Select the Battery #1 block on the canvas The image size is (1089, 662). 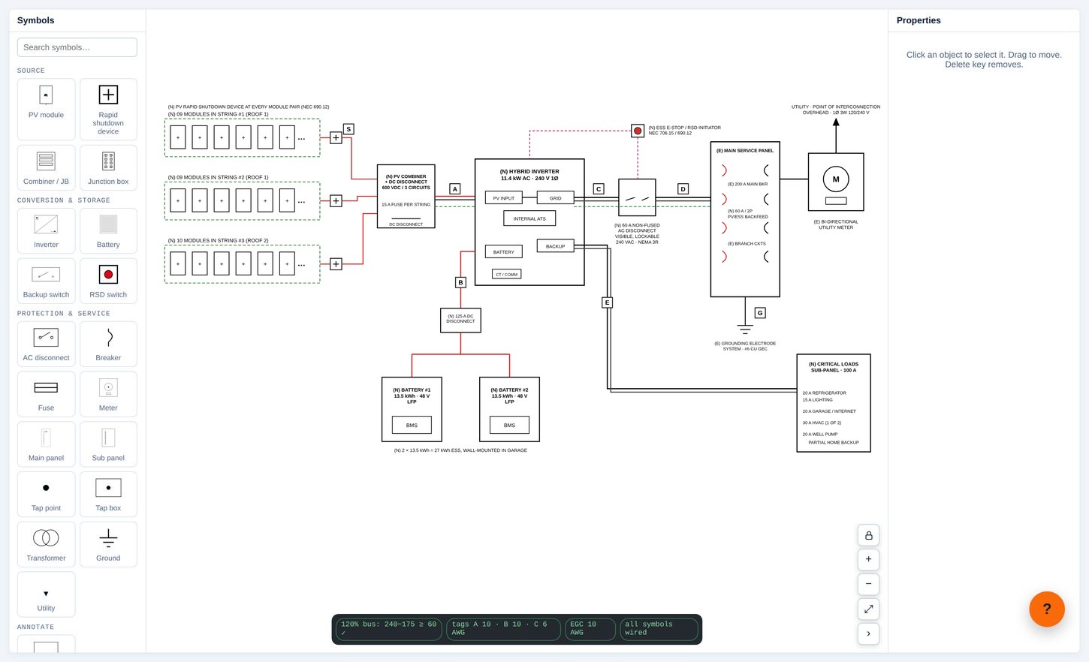pos(412,409)
